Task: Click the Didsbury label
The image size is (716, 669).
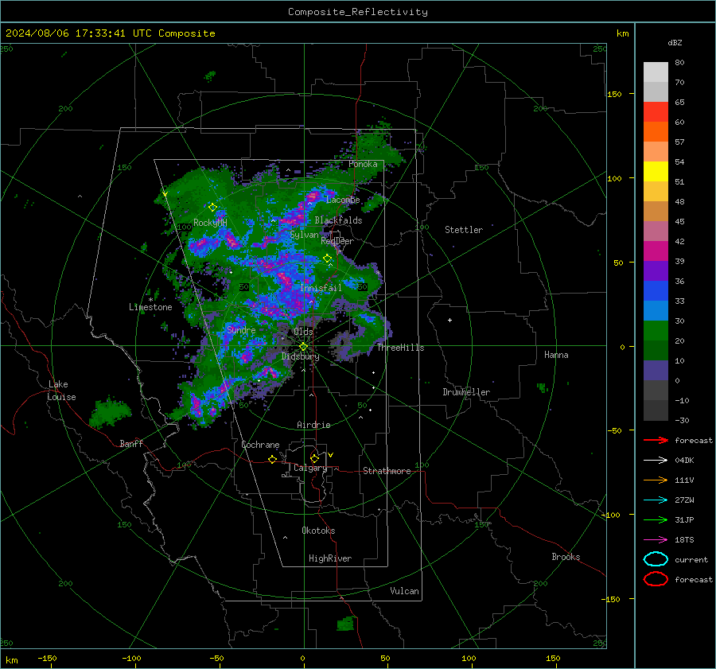Action: pyautogui.click(x=301, y=356)
